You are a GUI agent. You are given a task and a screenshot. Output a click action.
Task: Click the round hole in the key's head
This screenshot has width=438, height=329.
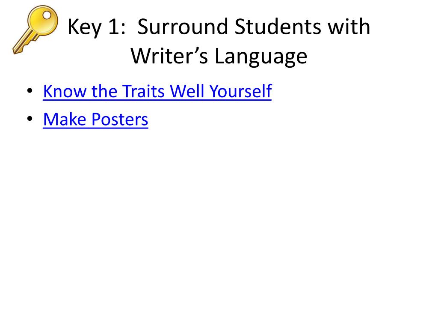47,15
